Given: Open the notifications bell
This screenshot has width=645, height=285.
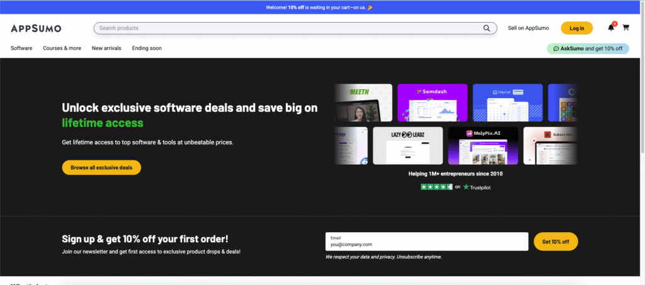Looking at the screenshot, I should (611, 28).
